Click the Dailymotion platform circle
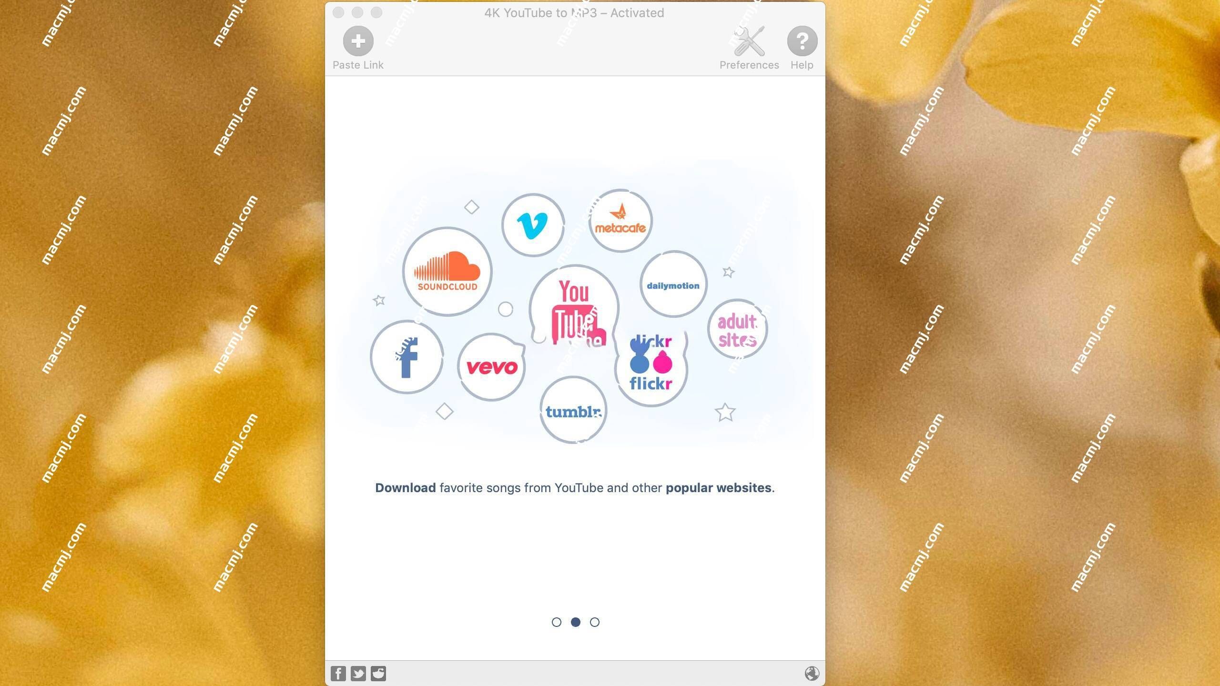 point(673,285)
